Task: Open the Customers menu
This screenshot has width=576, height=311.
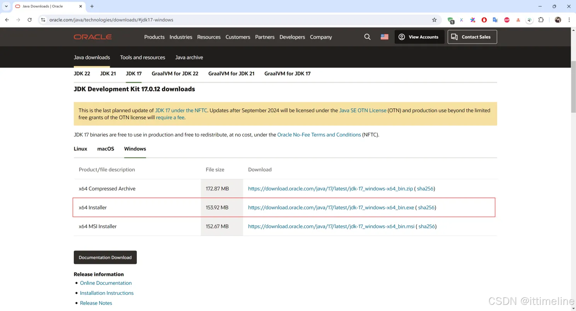Action: (x=238, y=37)
